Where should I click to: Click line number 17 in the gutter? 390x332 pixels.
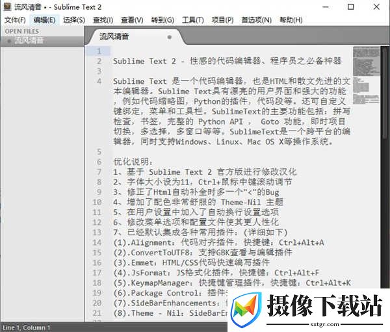(97, 273)
